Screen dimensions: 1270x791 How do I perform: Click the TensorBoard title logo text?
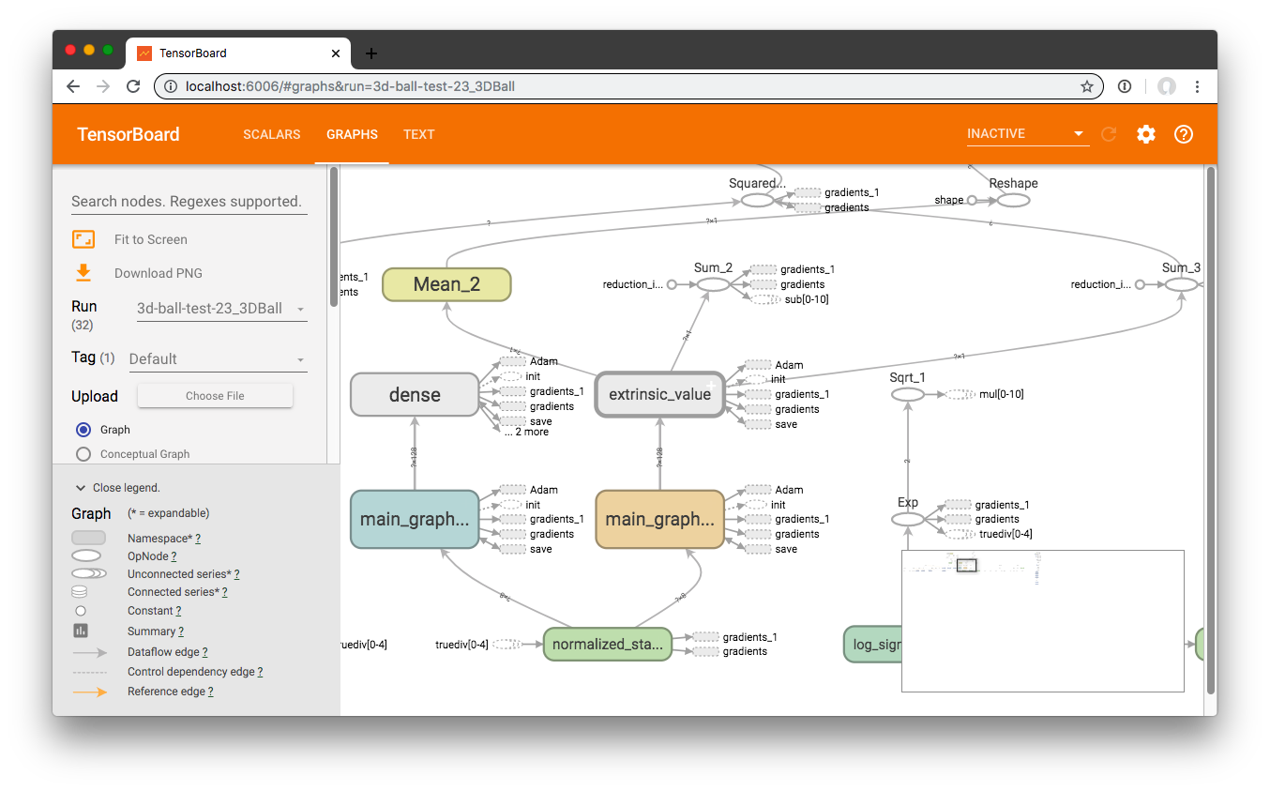[x=129, y=134]
